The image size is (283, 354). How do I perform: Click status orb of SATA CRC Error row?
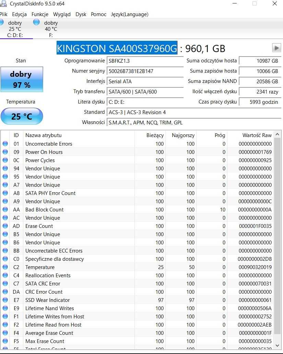5,283
